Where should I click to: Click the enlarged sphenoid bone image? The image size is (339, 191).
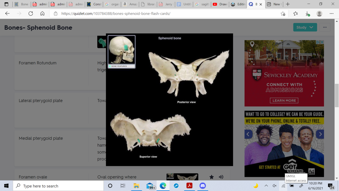tap(169, 100)
